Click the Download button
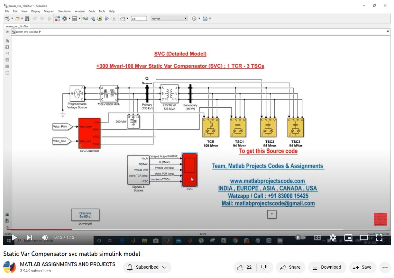Screen dimensions: 394x278 (x=327, y=267)
